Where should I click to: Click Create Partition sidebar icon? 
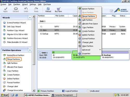[x=4, y=75]
